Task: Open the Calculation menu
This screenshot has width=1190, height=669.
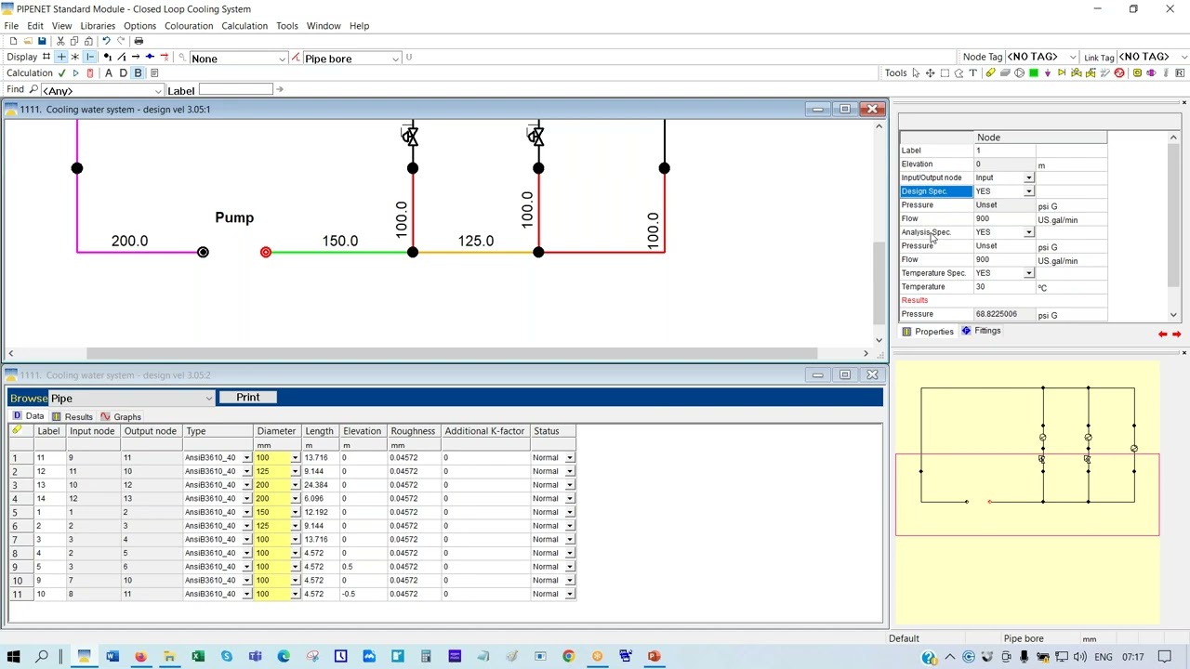Action: tap(245, 25)
